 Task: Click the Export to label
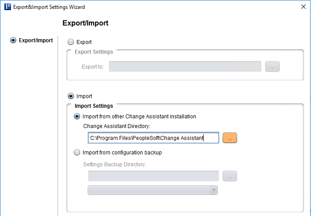(x=93, y=66)
